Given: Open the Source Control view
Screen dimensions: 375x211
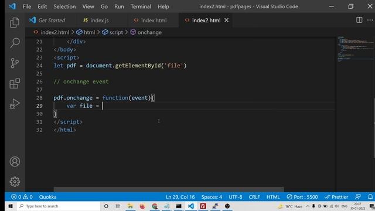Looking at the screenshot, I should tap(15, 63).
